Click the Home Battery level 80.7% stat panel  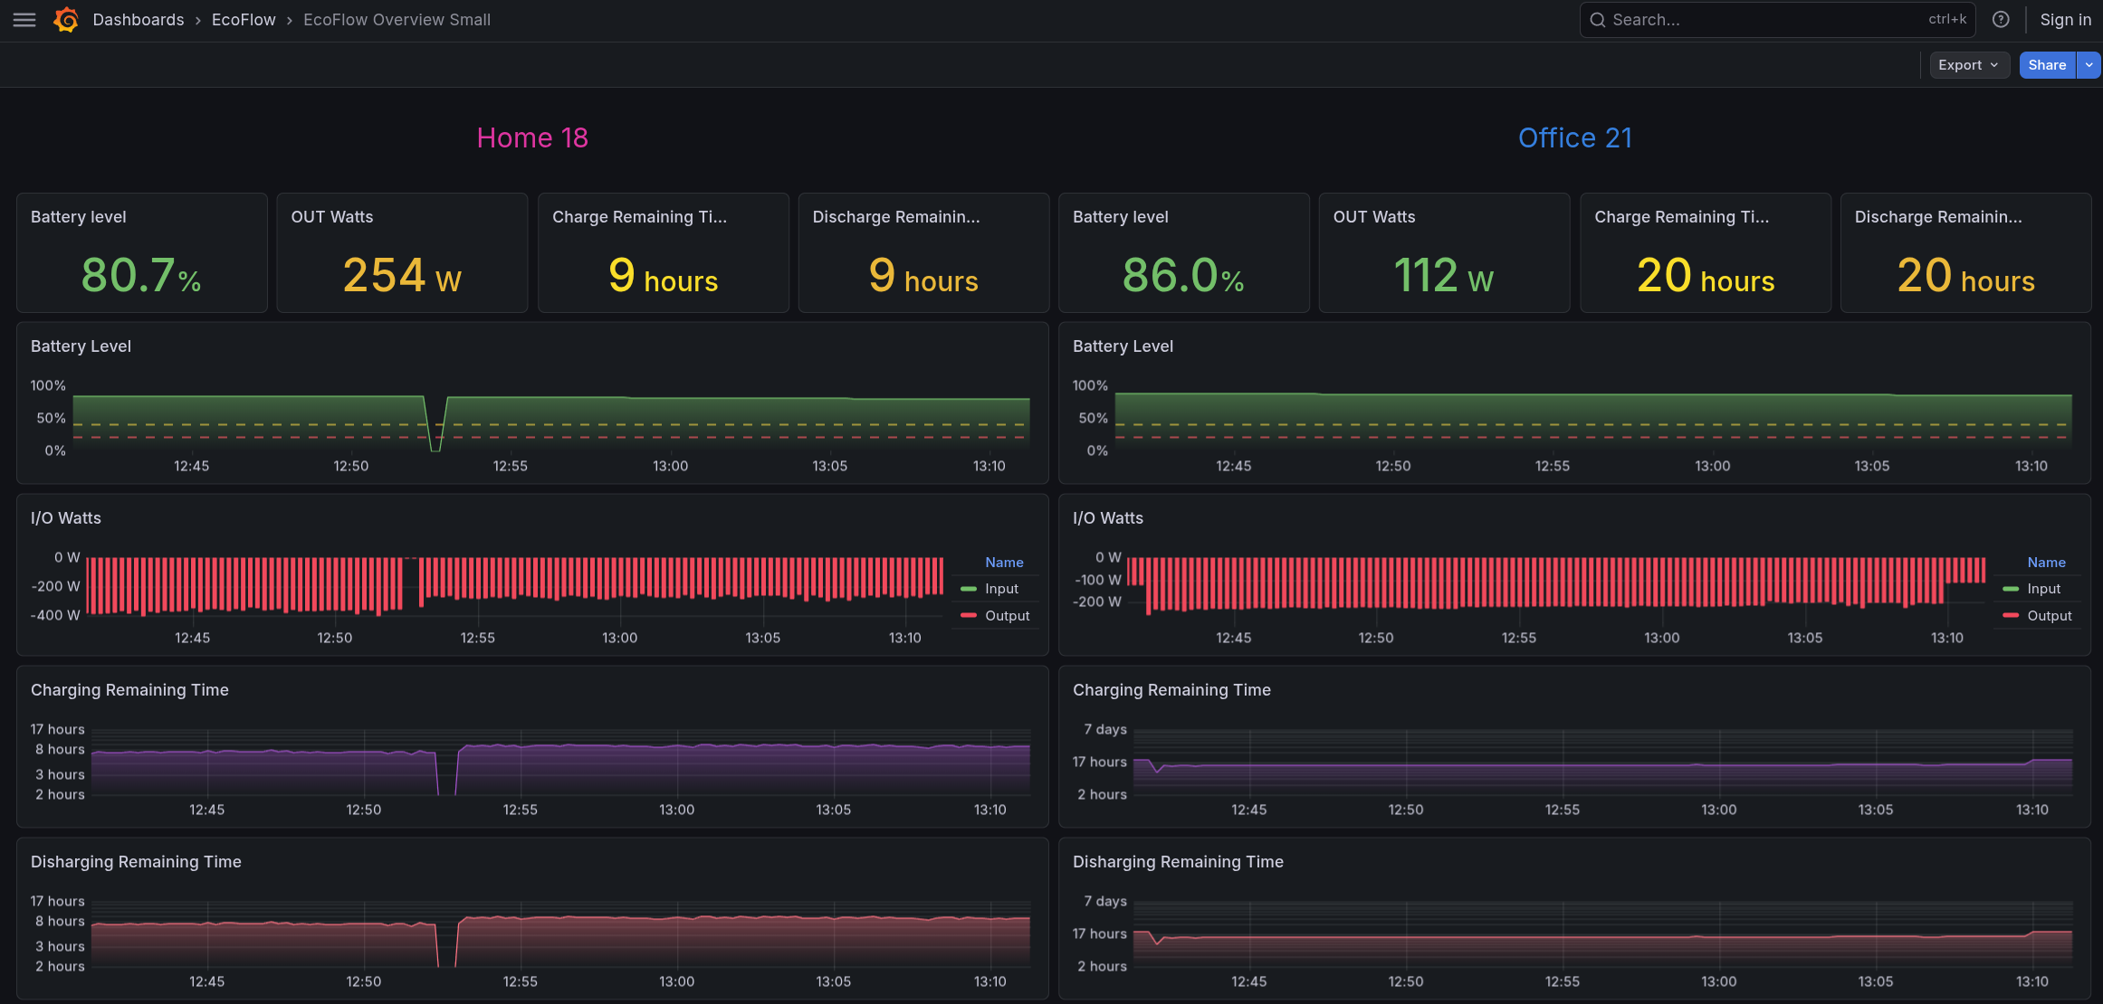coord(142,253)
